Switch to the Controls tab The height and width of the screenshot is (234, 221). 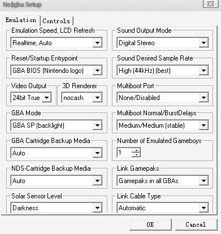(57, 21)
